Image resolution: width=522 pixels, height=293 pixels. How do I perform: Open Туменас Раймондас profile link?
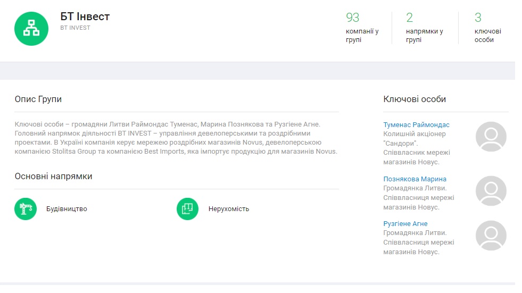coord(416,125)
